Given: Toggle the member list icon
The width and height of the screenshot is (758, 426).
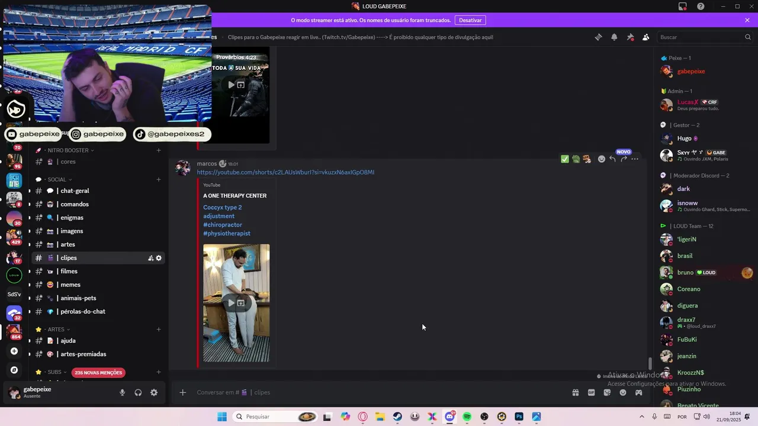Looking at the screenshot, I should 645,37.
